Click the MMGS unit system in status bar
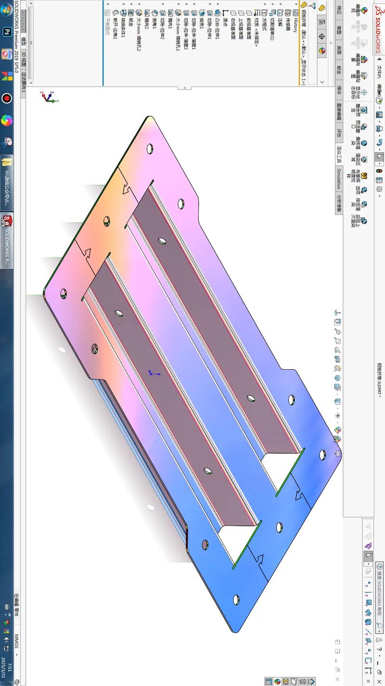Viewport: 385px width, 686px height. 16,641
